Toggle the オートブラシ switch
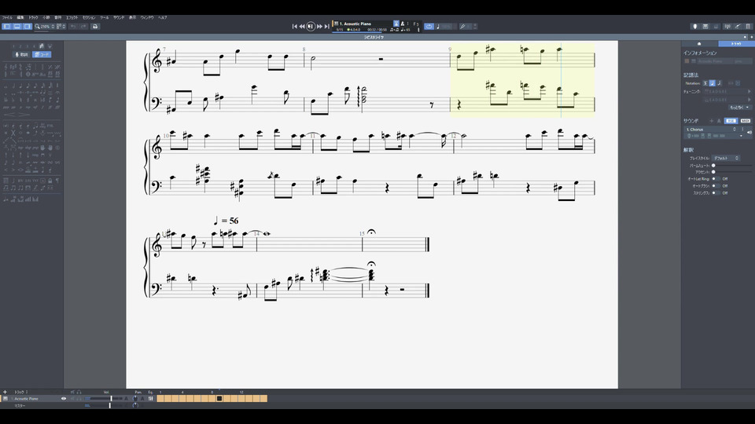The image size is (755, 424). [x=716, y=186]
